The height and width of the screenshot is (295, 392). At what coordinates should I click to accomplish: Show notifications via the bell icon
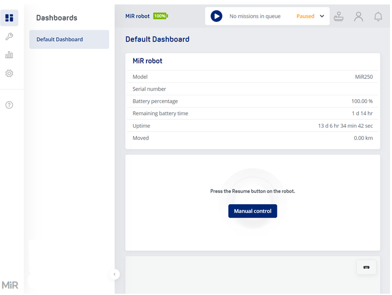[378, 16]
